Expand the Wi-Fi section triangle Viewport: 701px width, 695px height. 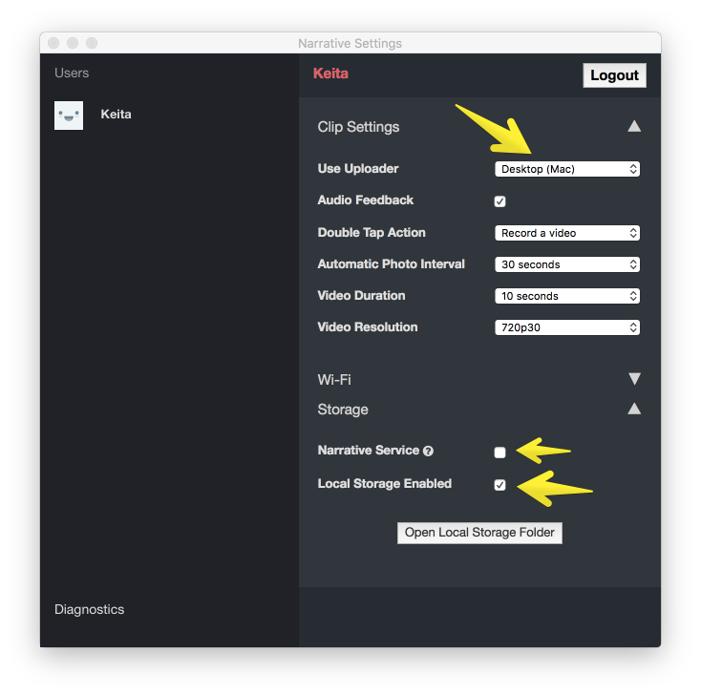point(634,379)
